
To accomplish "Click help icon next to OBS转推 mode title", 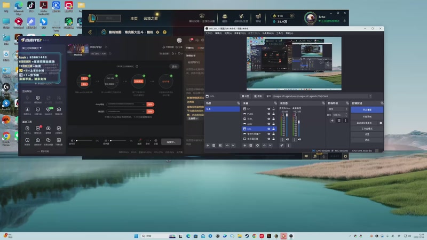I will (137, 66).
